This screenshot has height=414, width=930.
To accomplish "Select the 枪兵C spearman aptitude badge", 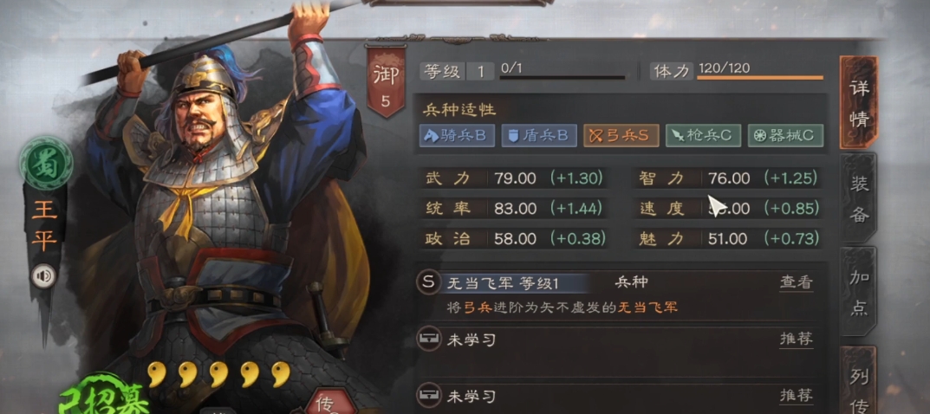I will click(x=703, y=136).
